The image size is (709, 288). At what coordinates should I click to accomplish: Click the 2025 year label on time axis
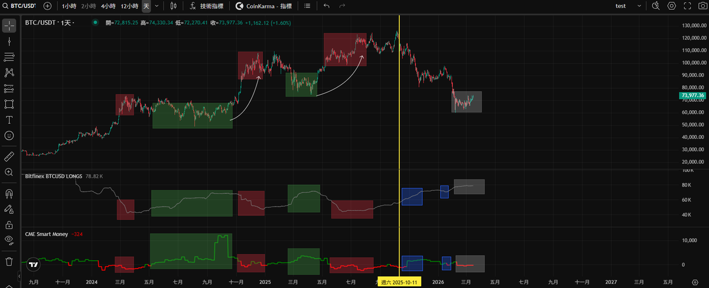[x=265, y=282]
